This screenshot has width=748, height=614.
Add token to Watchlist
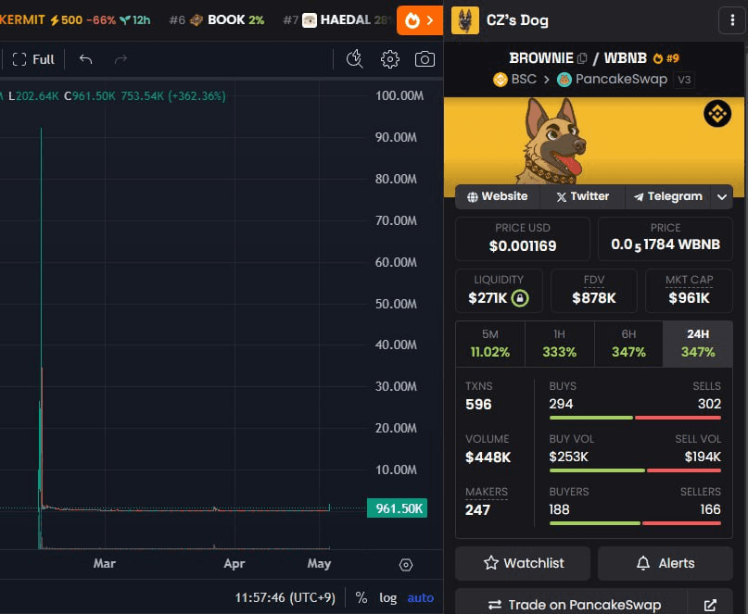click(x=523, y=563)
